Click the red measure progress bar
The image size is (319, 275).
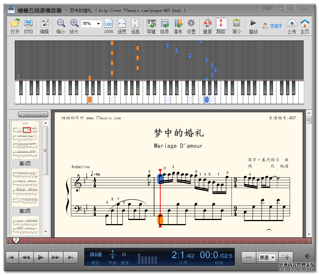(x=159, y=240)
